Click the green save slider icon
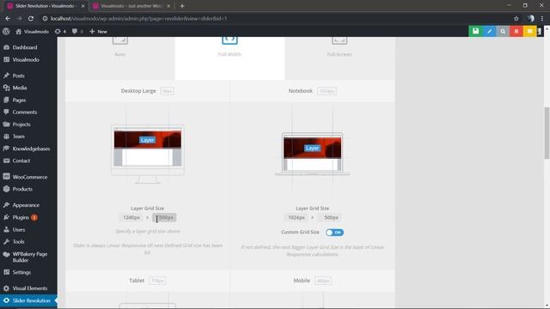 point(475,31)
